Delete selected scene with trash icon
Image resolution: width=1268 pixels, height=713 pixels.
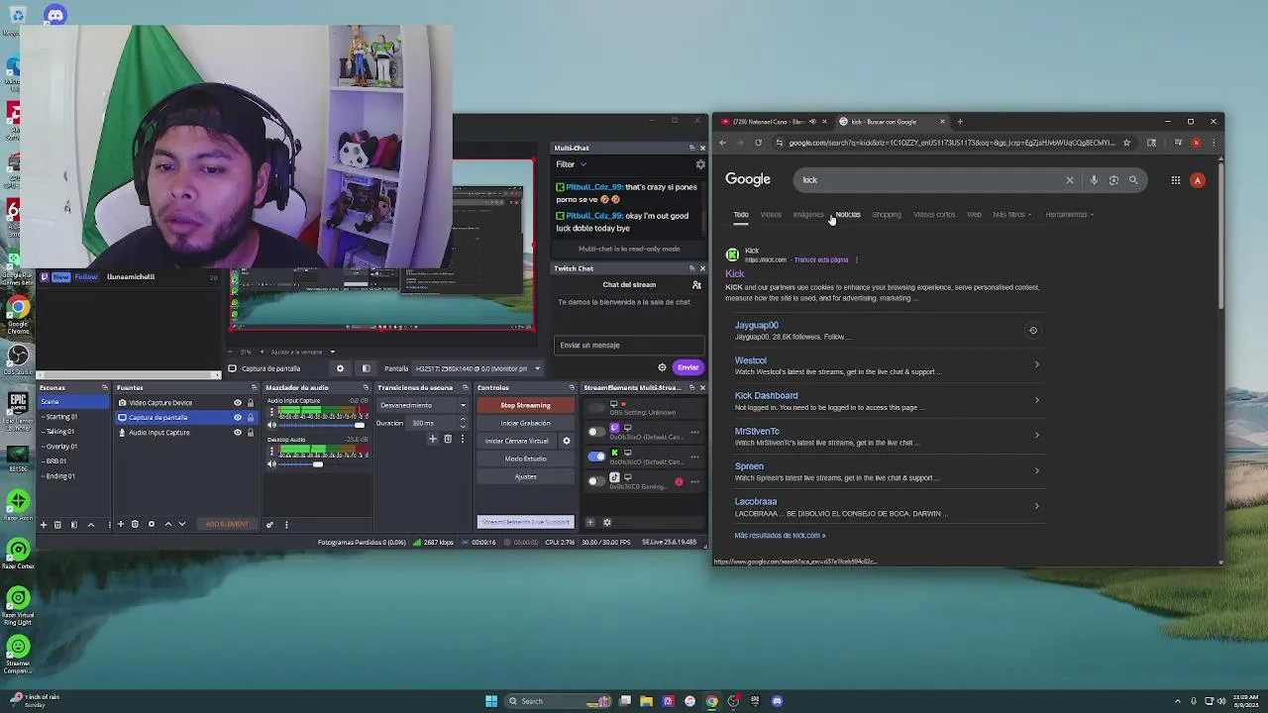pos(57,524)
